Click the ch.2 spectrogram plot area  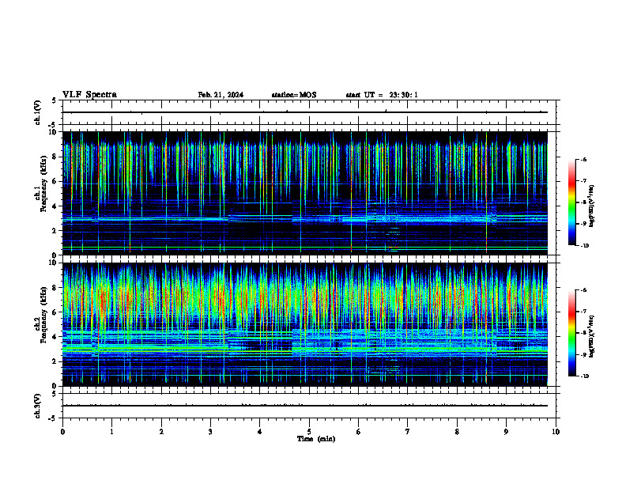309,324
